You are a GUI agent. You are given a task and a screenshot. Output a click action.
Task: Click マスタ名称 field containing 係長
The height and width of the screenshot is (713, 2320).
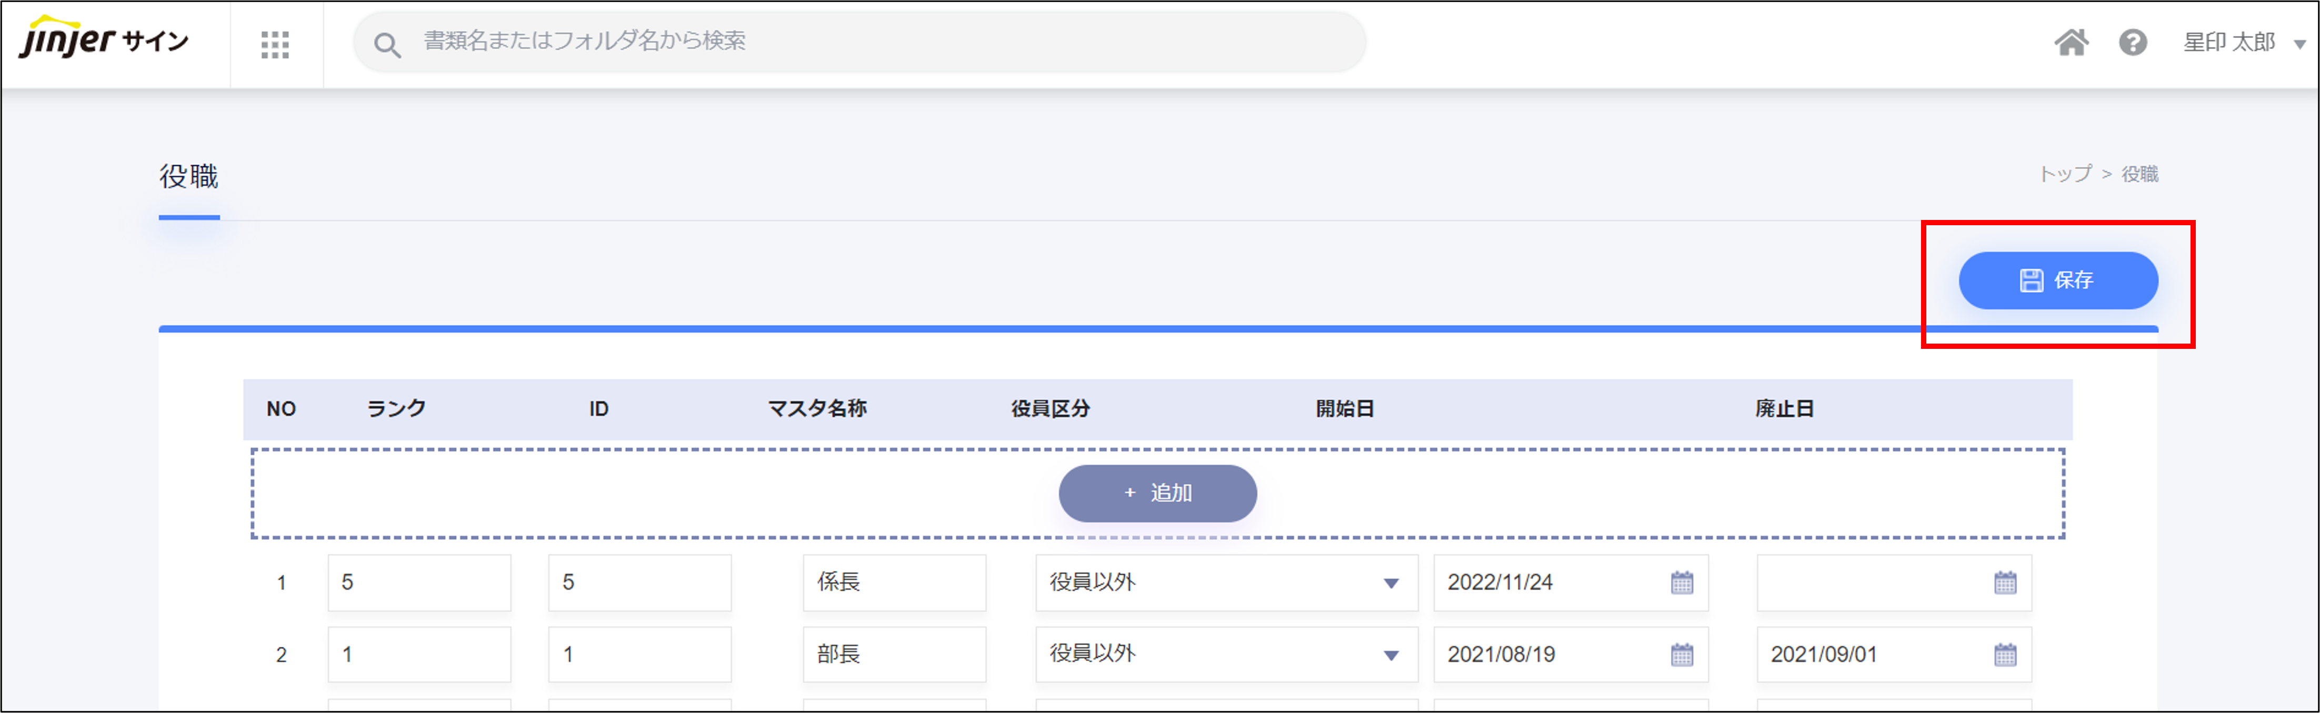tap(893, 583)
